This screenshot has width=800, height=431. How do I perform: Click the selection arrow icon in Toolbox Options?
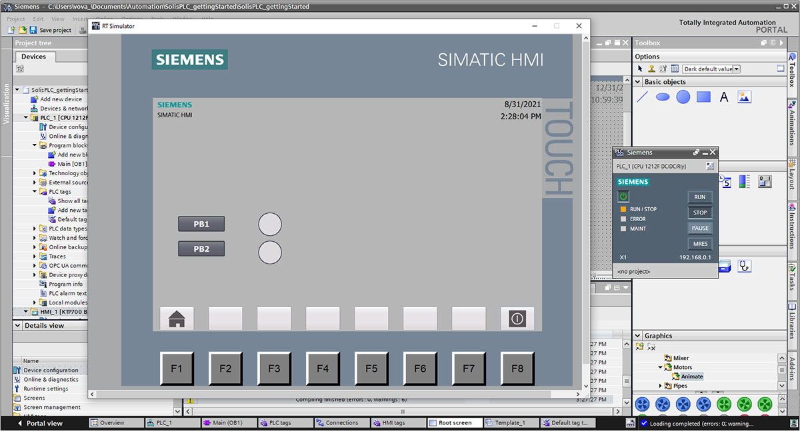pyautogui.click(x=641, y=69)
